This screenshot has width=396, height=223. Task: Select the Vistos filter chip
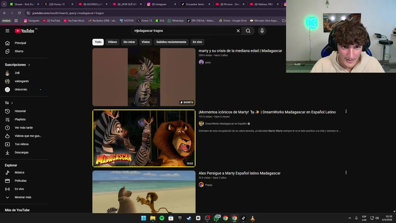(146, 42)
